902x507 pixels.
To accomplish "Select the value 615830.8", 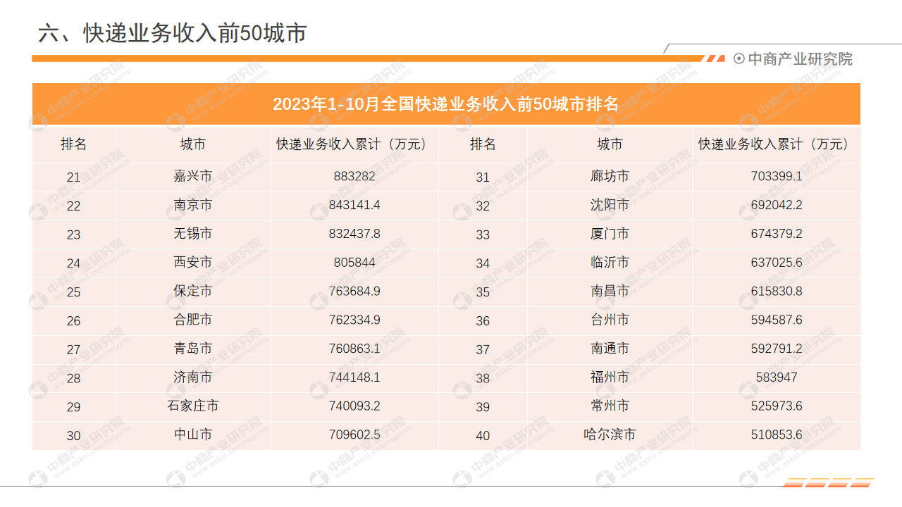I will [777, 291].
